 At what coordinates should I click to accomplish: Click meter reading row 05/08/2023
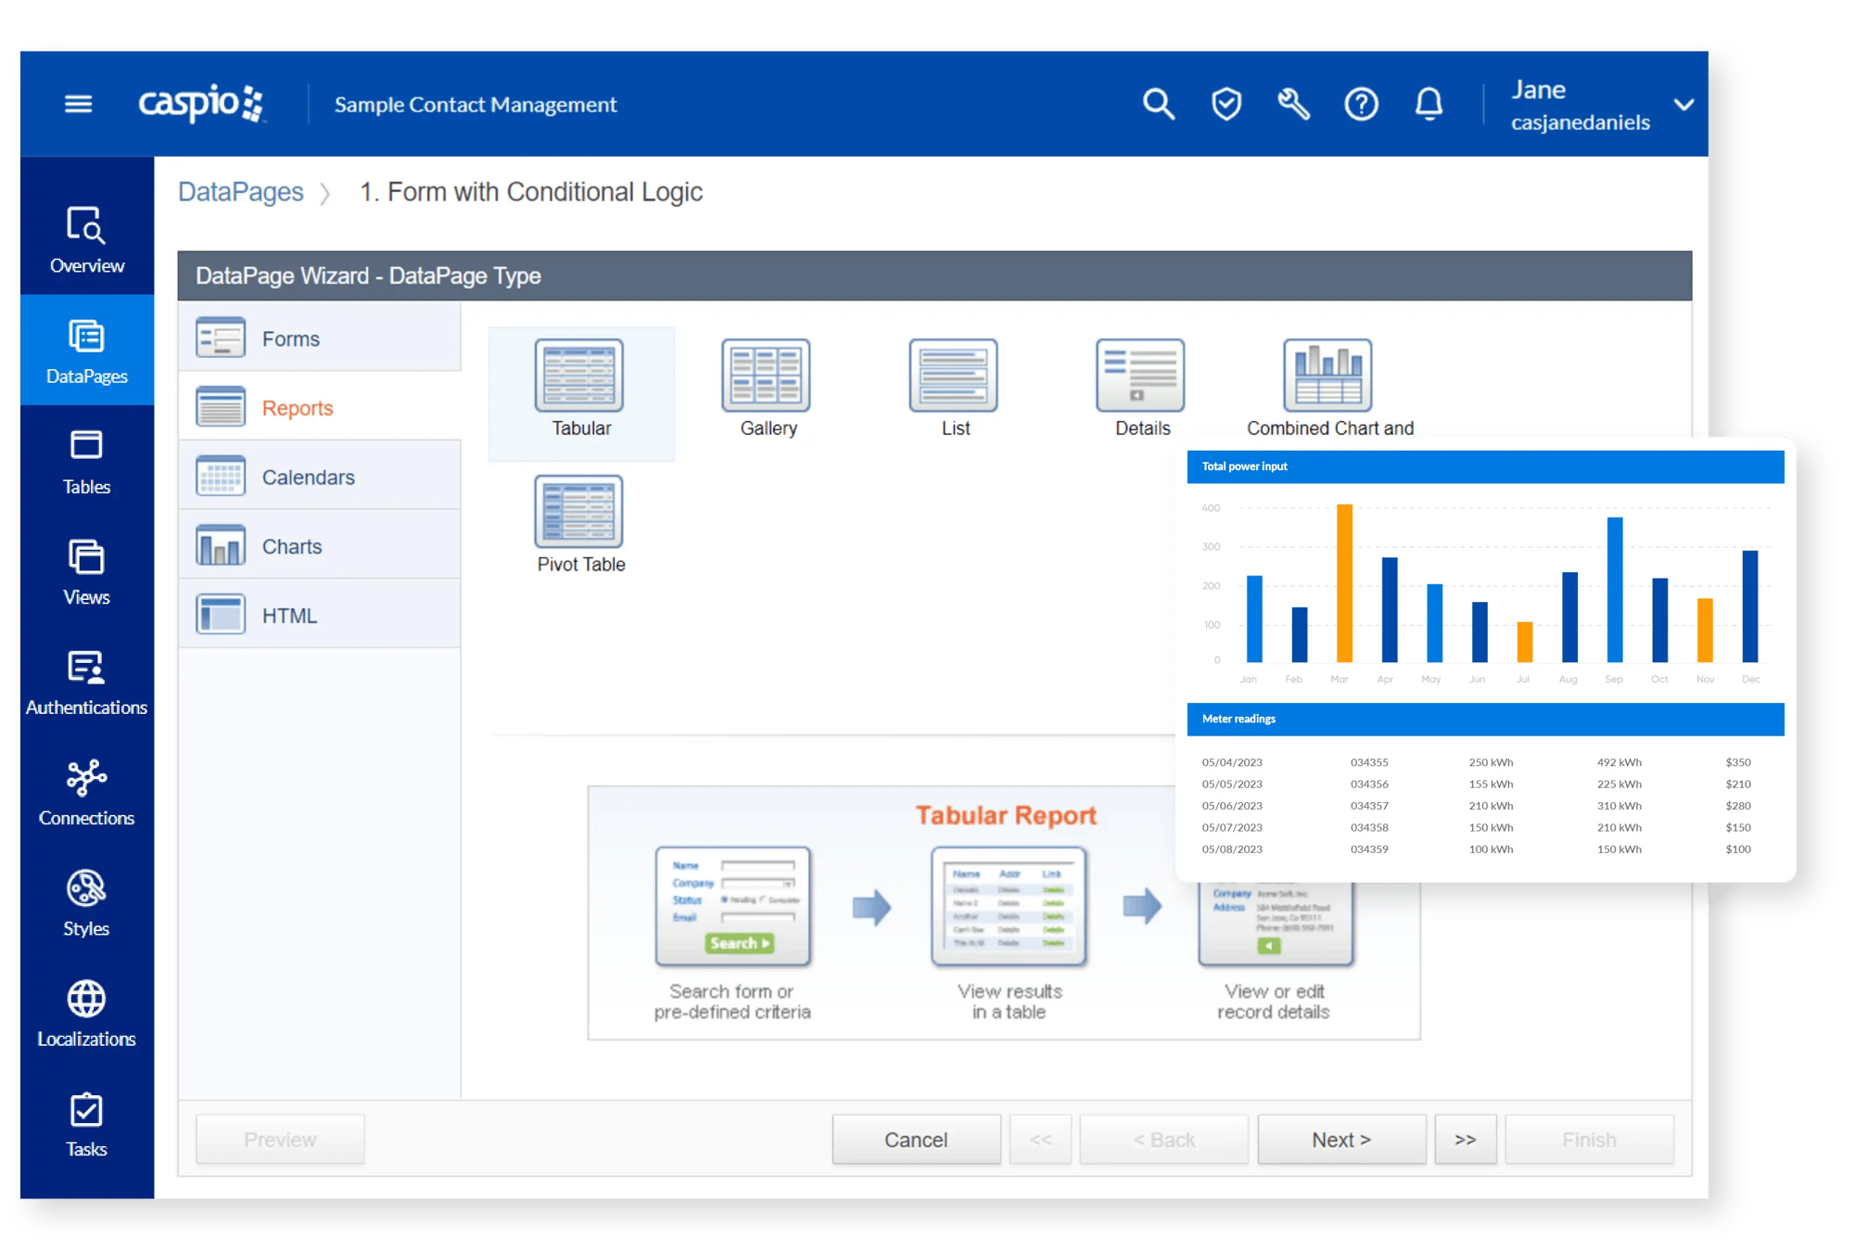click(1476, 848)
